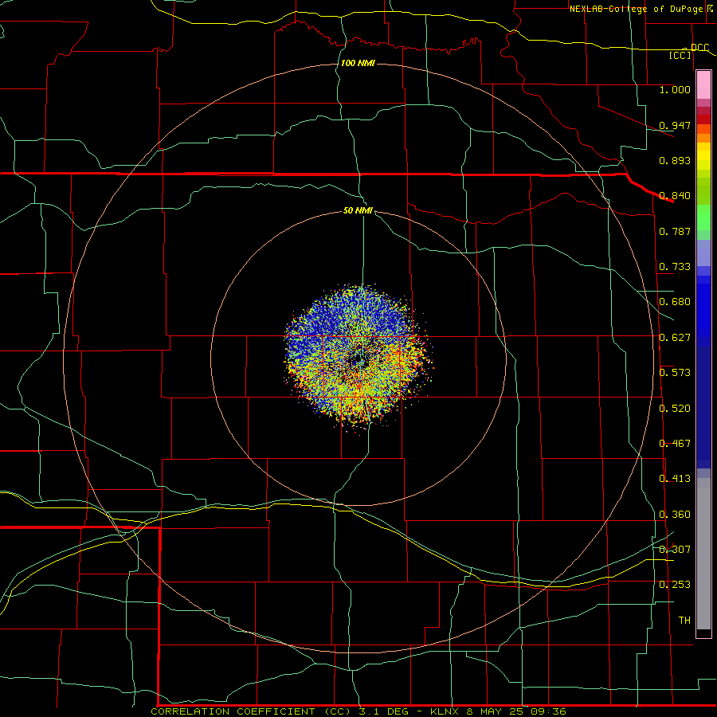
Task: Click the 50 NMI range ring label
Action: click(x=358, y=210)
